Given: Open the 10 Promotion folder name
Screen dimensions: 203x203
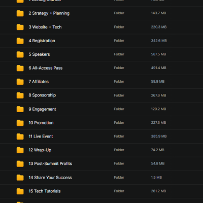Looking at the screenshot, I should 41,123.
